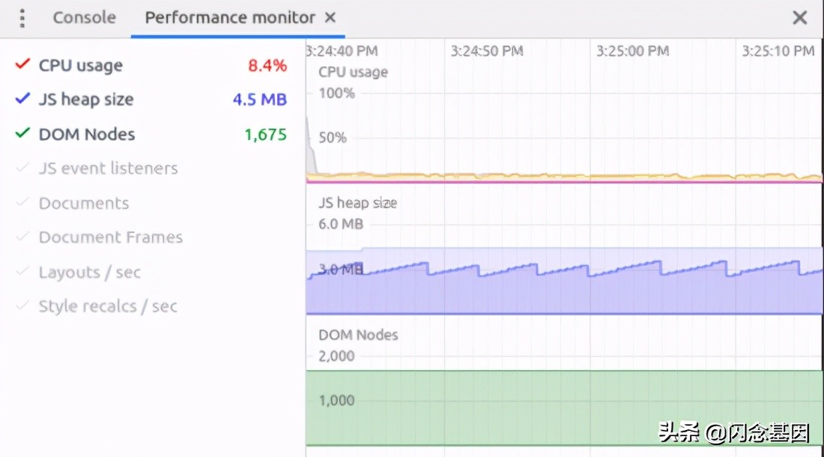
Task: Turn on Document Frames tracking
Action: [x=22, y=237]
